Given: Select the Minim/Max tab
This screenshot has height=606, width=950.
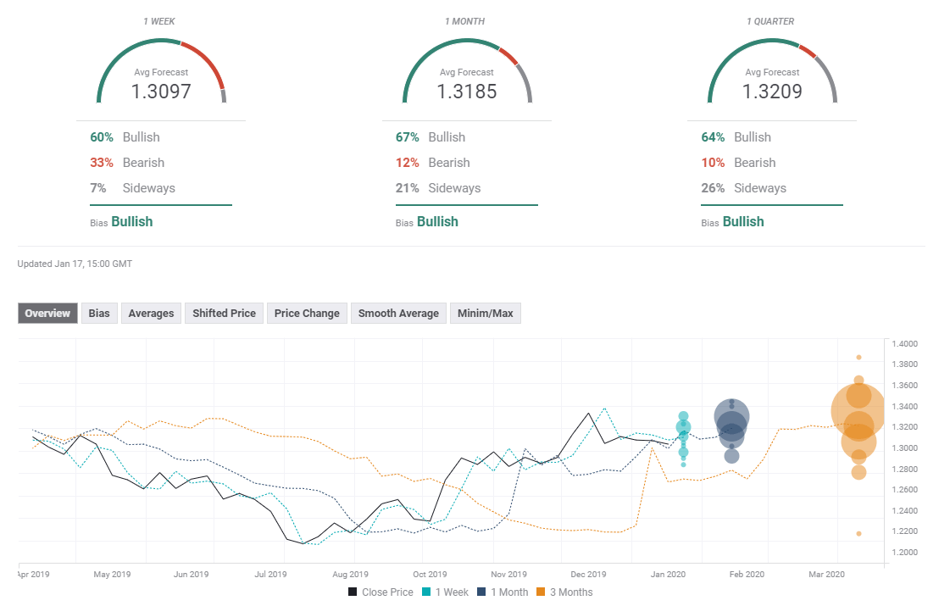Looking at the screenshot, I should click(x=485, y=314).
